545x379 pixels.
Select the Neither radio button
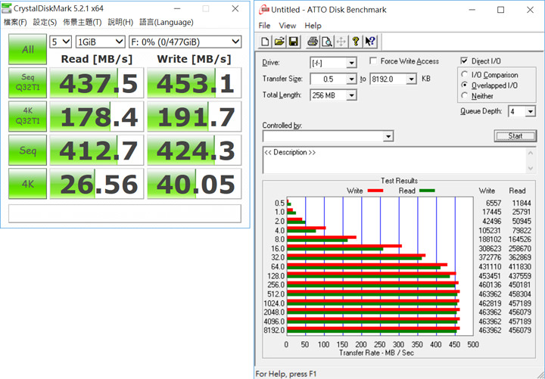[464, 95]
